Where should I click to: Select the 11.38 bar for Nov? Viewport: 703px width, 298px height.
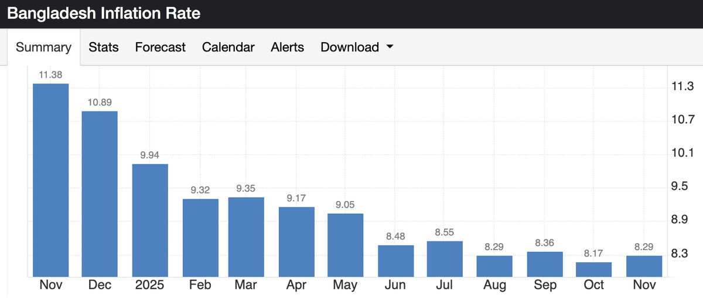[50, 180]
